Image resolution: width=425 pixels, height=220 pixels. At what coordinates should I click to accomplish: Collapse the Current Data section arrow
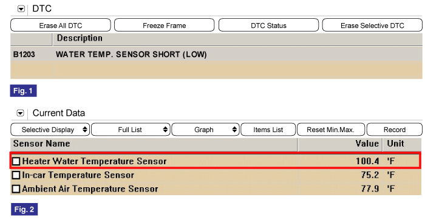[20, 113]
